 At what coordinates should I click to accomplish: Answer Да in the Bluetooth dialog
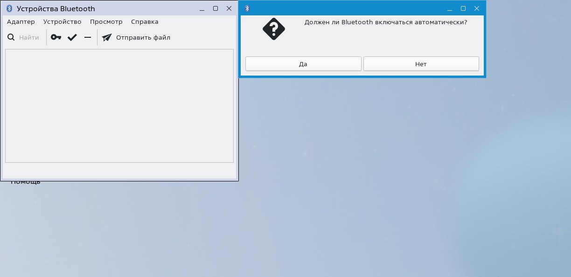pos(303,64)
